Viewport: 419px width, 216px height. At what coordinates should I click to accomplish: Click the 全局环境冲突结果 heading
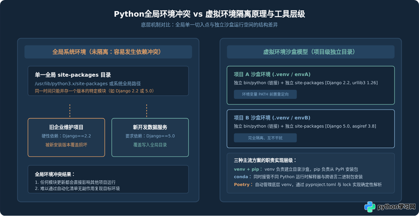pos(55,175)
